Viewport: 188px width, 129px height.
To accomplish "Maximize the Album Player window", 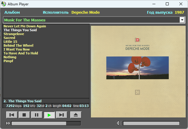I will pyautogui.click(x=167, y=4).
